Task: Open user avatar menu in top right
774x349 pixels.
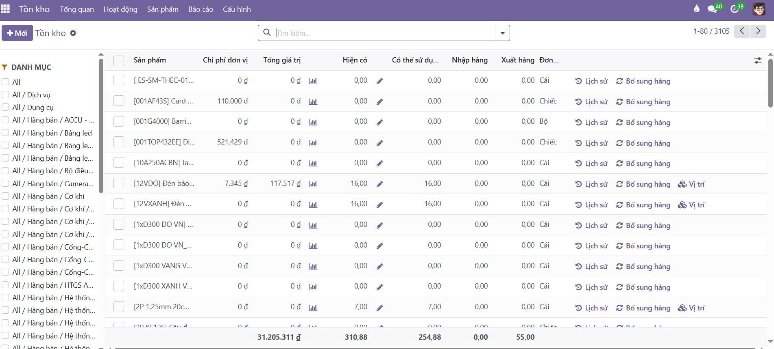Action: coord(759,9)
